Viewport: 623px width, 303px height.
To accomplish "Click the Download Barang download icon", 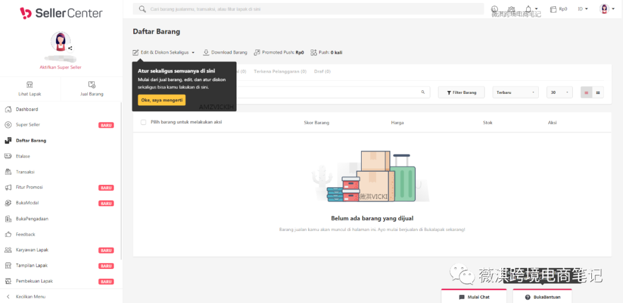I will click(x=206, y=52).
